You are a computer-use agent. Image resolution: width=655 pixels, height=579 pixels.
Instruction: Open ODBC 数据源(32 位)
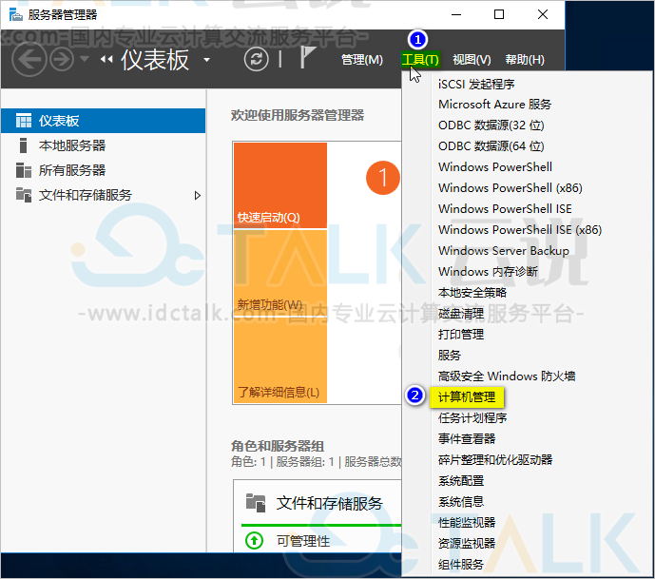pyautogui.click(x=491, y=125)
